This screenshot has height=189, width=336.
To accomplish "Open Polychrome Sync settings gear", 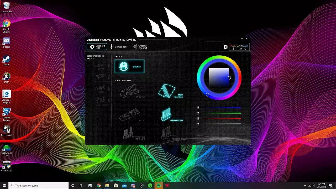I will tap(225, 47).
